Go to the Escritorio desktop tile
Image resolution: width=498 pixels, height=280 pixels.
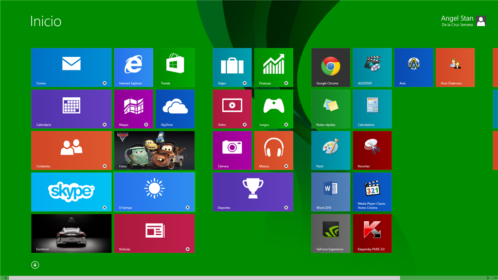click(71, 233)
